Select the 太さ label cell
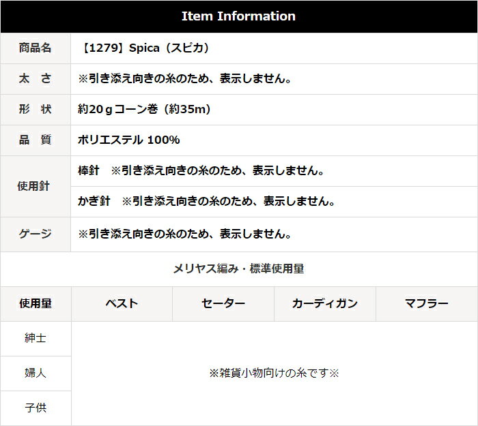 (36, 79)
